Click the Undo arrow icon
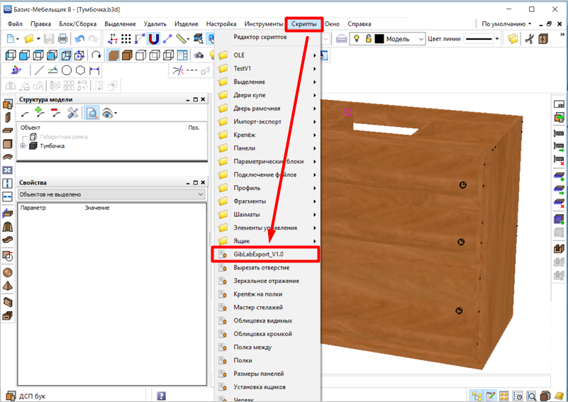Viewport: 568px width, 402px height. (79, 38)
